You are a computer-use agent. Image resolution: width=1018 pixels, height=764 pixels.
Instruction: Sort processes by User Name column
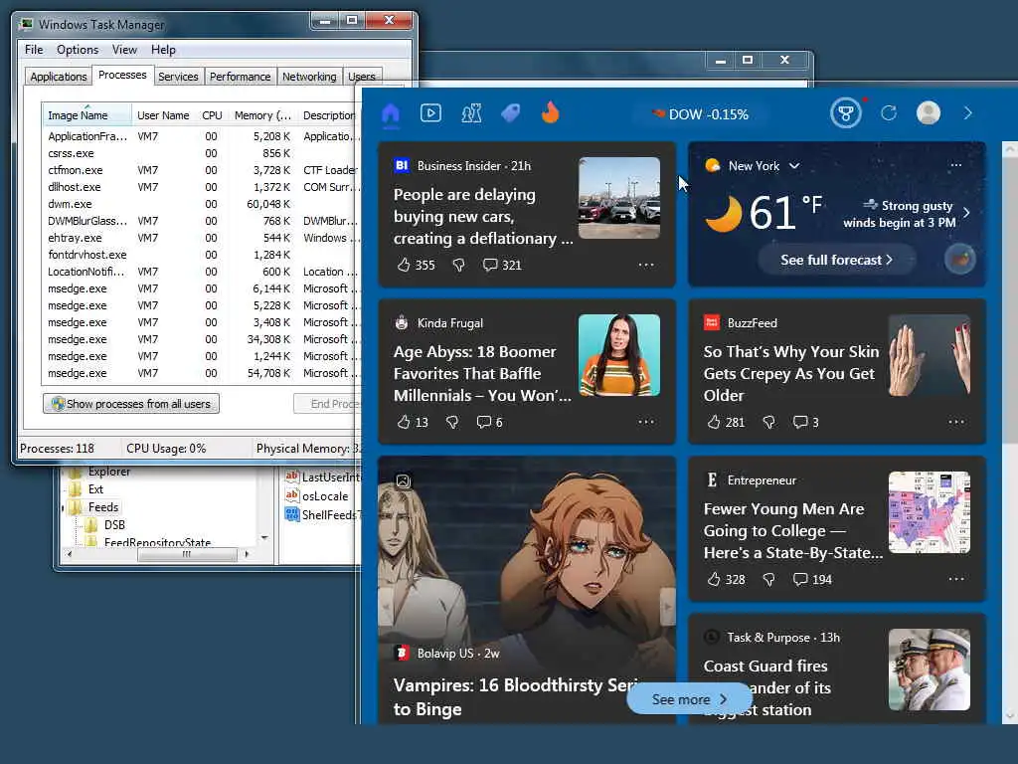164,115
